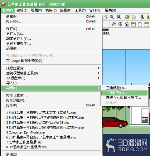This screenshot has height=156, width=150.
Task: Open recent file 7 艺术家工作室最后.skp
Action: tap(51, 142)
